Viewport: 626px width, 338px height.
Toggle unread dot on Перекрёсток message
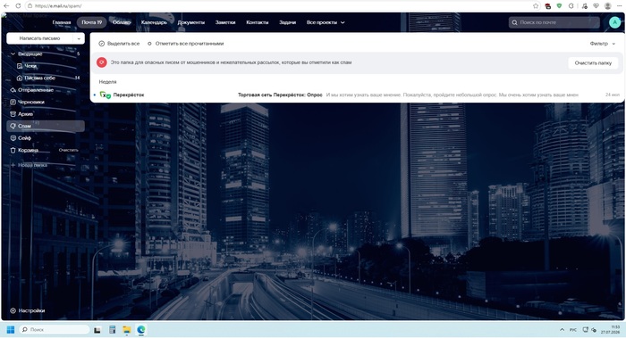pyautogui.click(x=95, y=95)
